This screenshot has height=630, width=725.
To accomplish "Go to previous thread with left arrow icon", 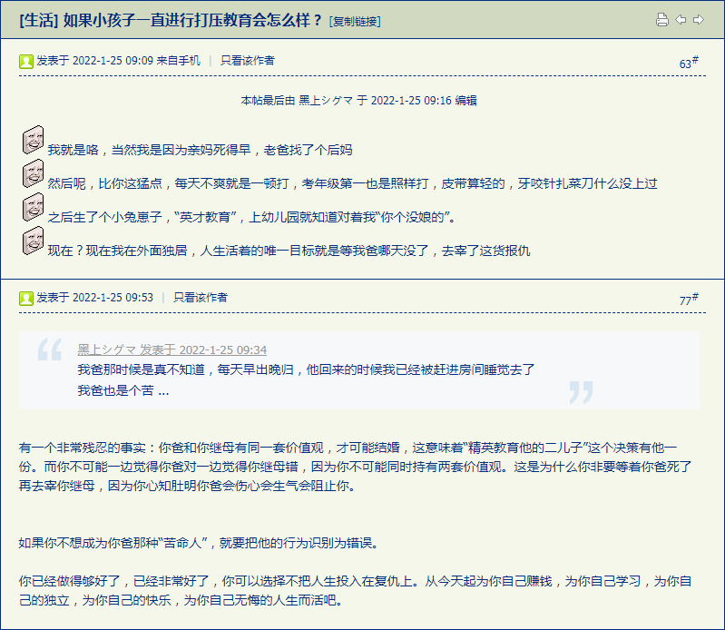I will (x=681, y=19).
